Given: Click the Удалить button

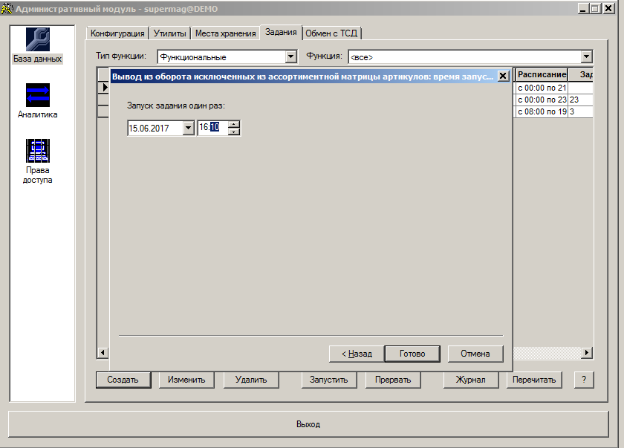Looking at the screenshot, I should (x=251, y=380).
